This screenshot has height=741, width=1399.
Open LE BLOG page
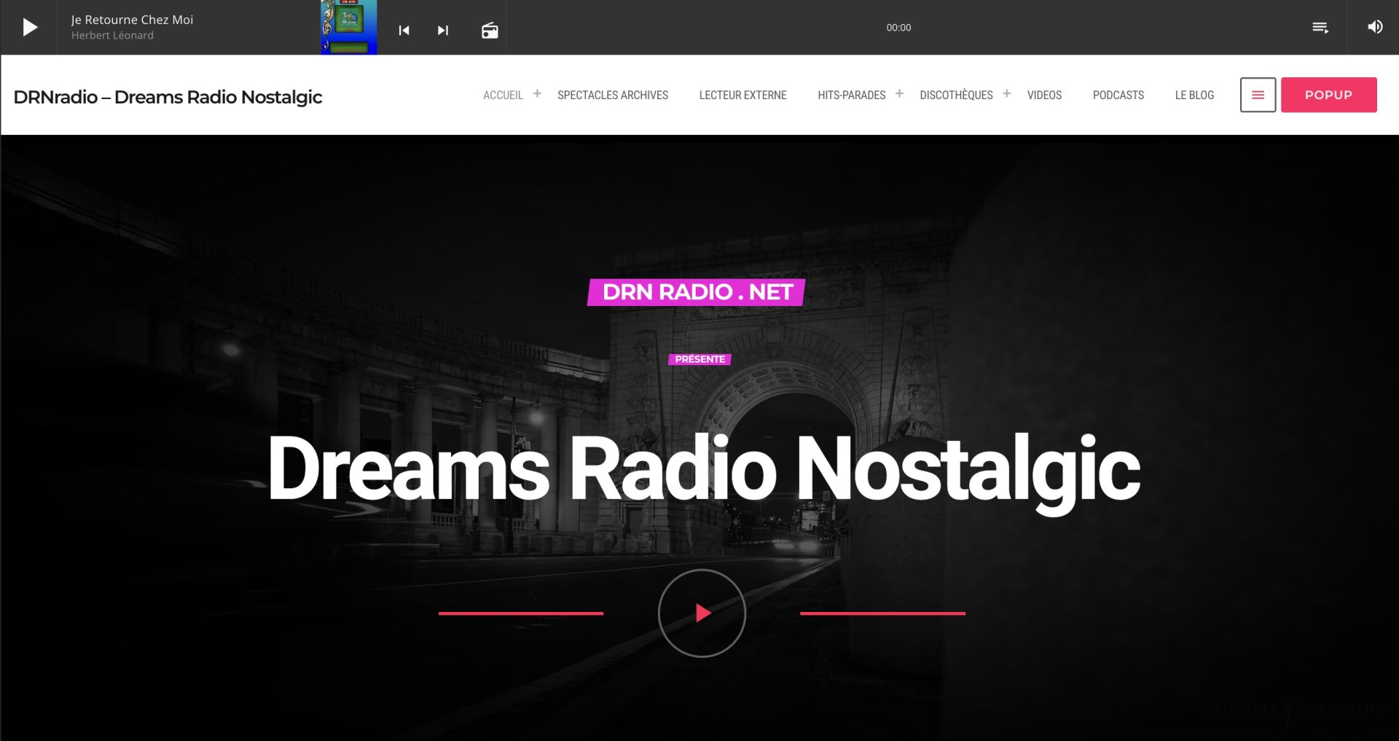[1194, 95]
